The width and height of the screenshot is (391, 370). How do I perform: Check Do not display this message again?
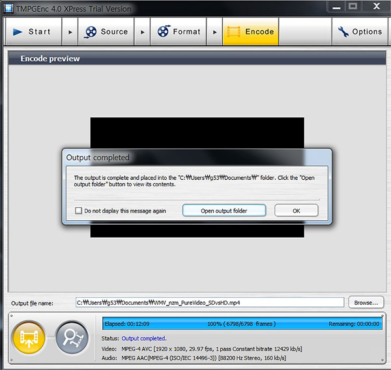(79, 210)
